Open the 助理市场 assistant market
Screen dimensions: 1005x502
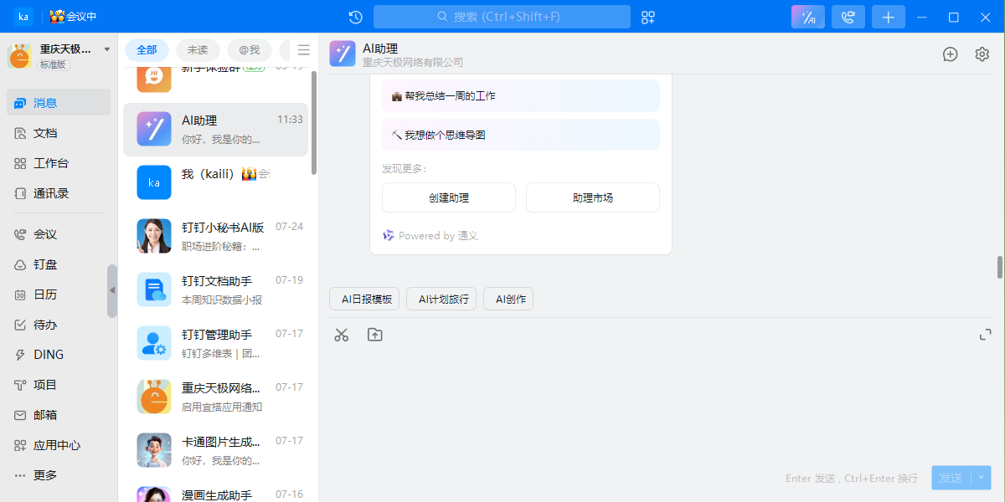(592, 197)
